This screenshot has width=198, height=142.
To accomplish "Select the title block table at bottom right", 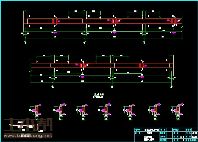I will (x=166, y=134).
